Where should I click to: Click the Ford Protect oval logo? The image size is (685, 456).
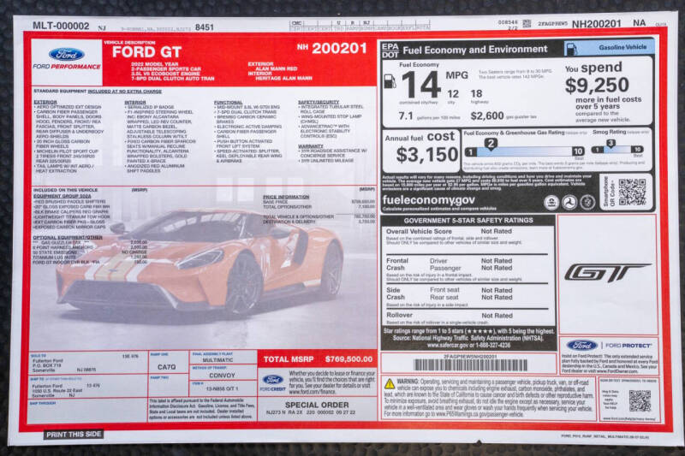pos(582,346)
